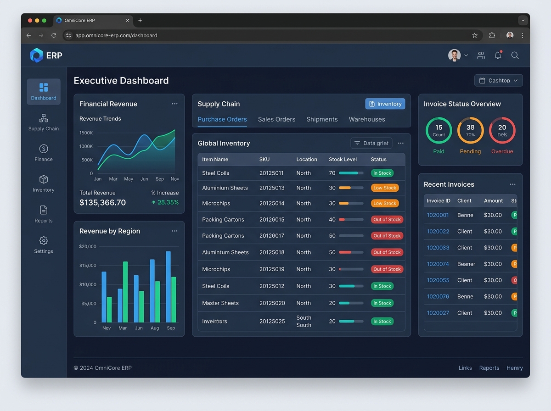
Task: Open the browser tab search chevron
Action: 523,20
